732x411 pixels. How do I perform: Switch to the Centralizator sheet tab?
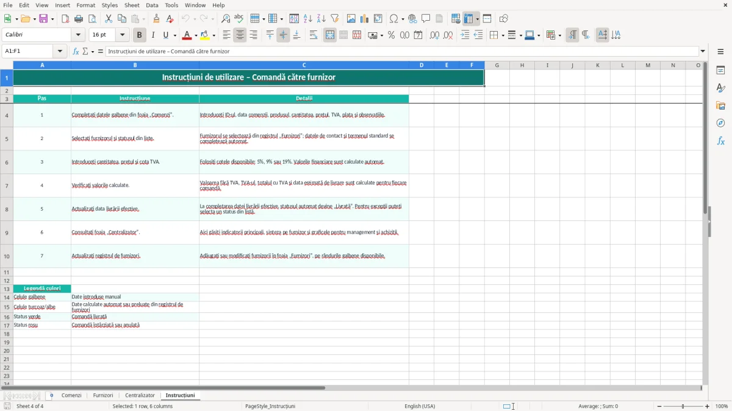tap(140, 396)
